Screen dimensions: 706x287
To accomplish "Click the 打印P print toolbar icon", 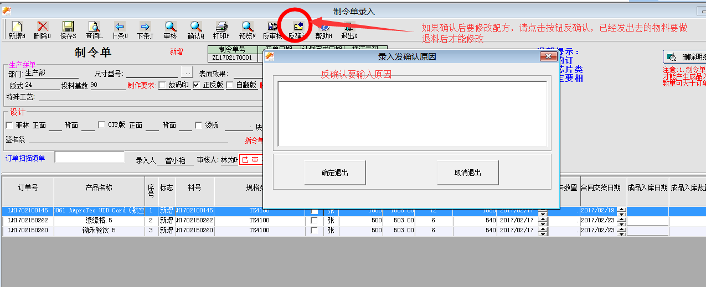I will 221,30.
